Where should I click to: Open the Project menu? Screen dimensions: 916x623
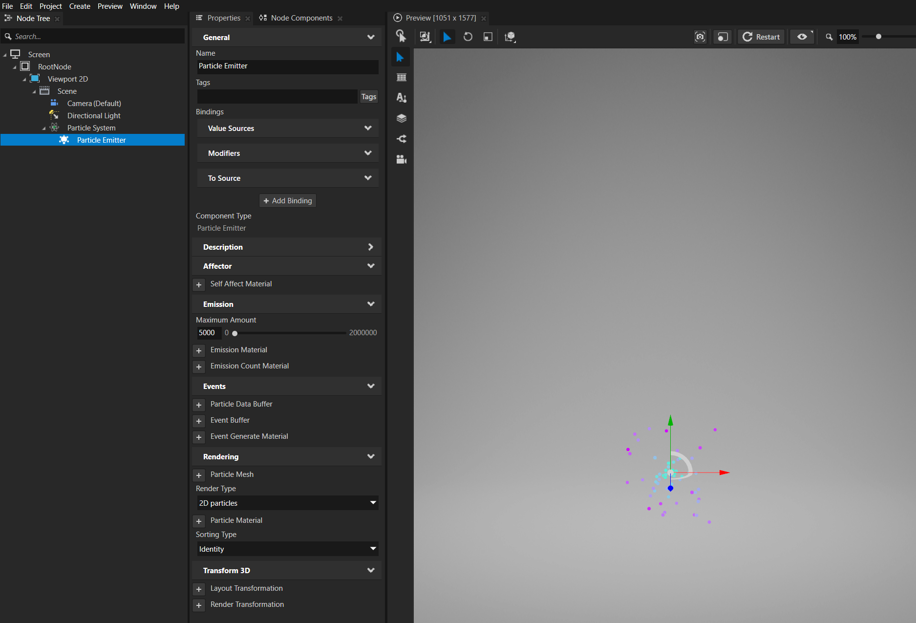tap(50, 6)
